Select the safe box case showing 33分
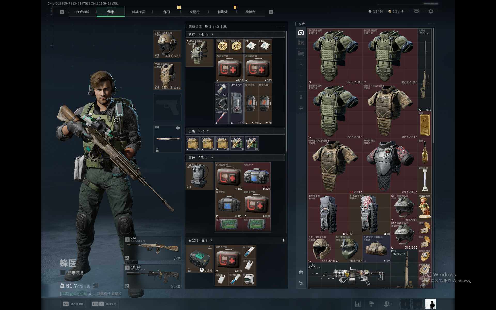The width and height of the screenshot is (496, 310). 199,259
